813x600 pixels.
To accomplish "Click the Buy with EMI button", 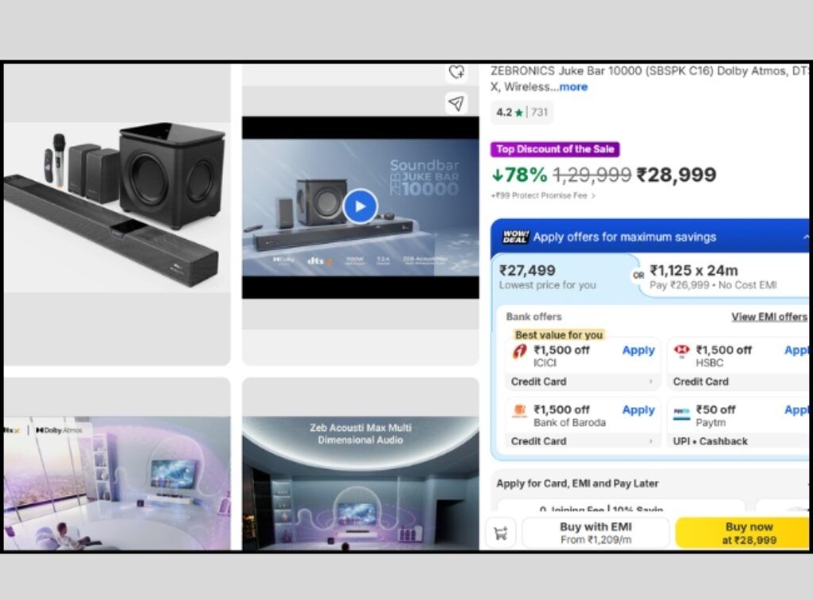I will tap(595, 533).
